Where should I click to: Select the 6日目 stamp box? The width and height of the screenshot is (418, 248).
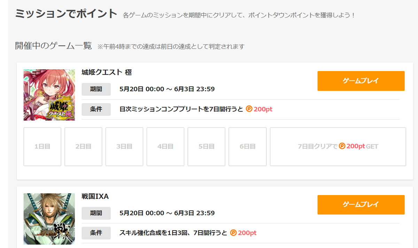point(248,147)
